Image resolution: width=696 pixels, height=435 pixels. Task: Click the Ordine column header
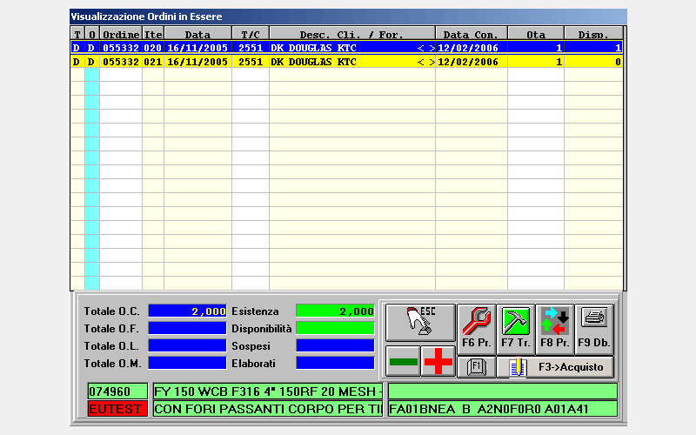(121, 34)
